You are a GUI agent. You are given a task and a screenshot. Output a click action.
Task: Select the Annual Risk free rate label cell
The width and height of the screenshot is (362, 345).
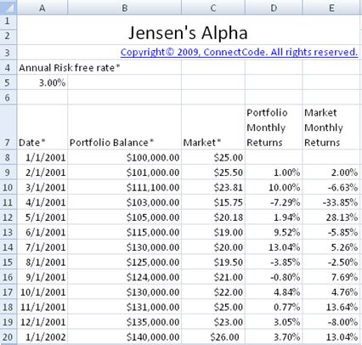[x=42, y=67]
